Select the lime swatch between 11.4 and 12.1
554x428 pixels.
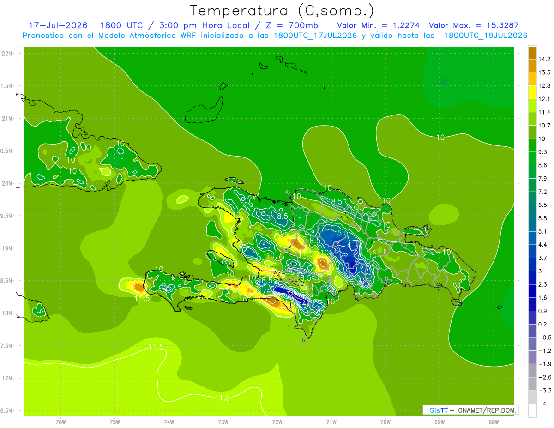(532, 105)
